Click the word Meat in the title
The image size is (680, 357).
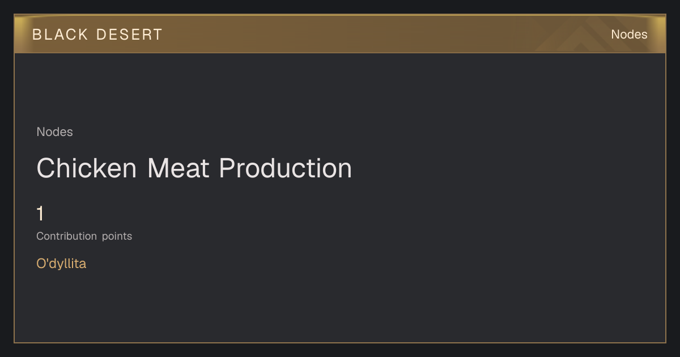tap(178, 168)
